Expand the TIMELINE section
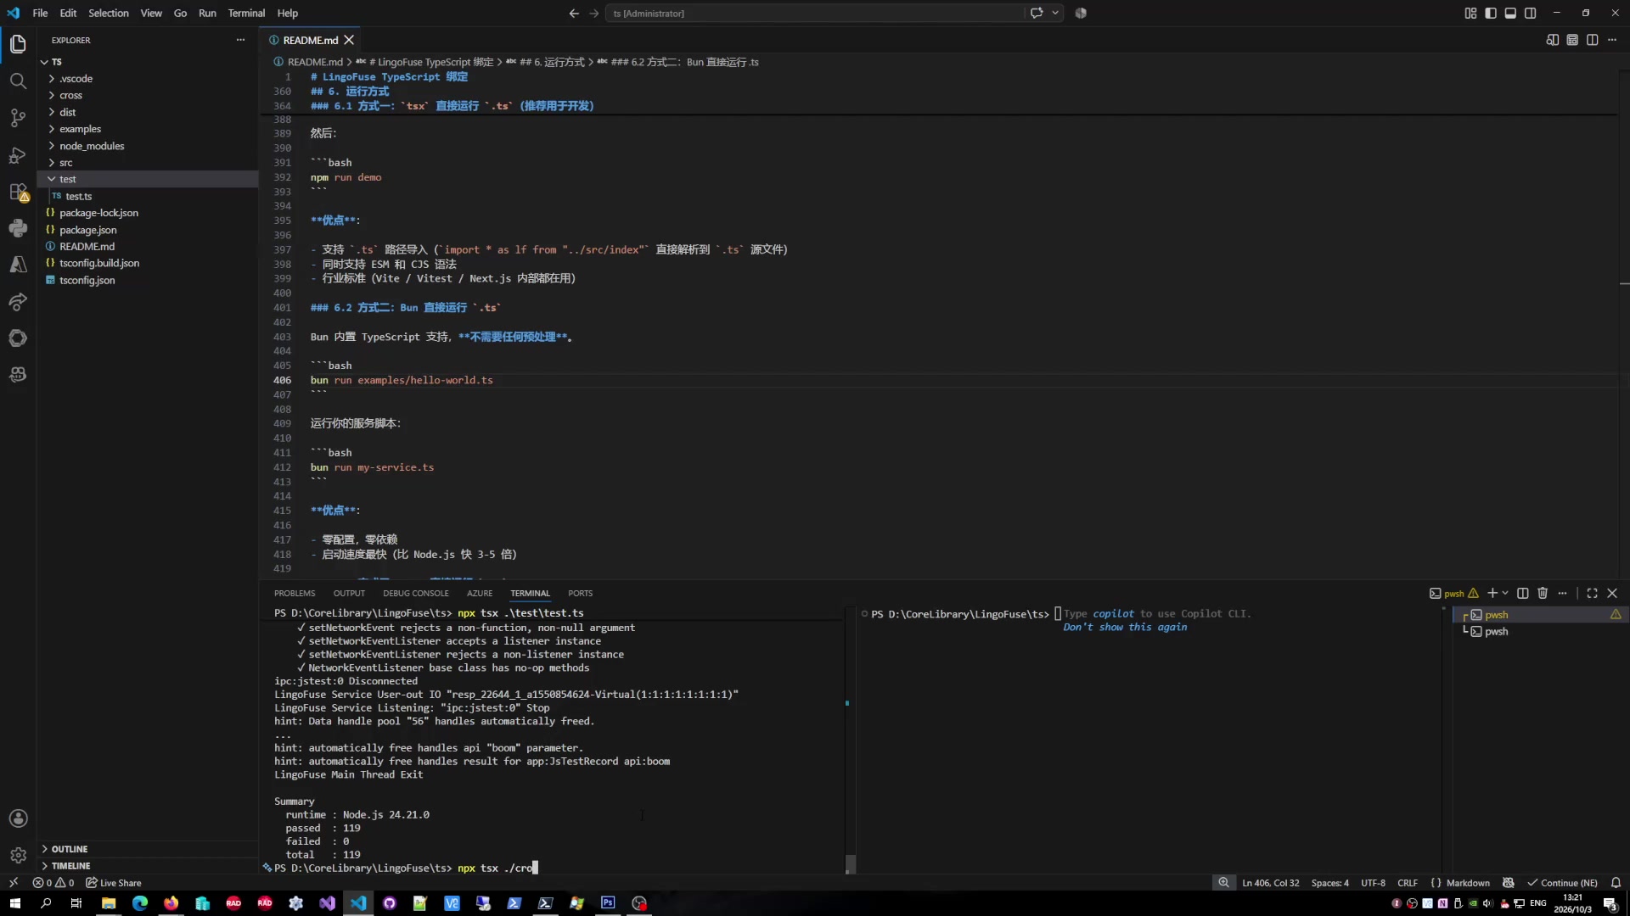The image size is (1630, 916). coord(147,866)
